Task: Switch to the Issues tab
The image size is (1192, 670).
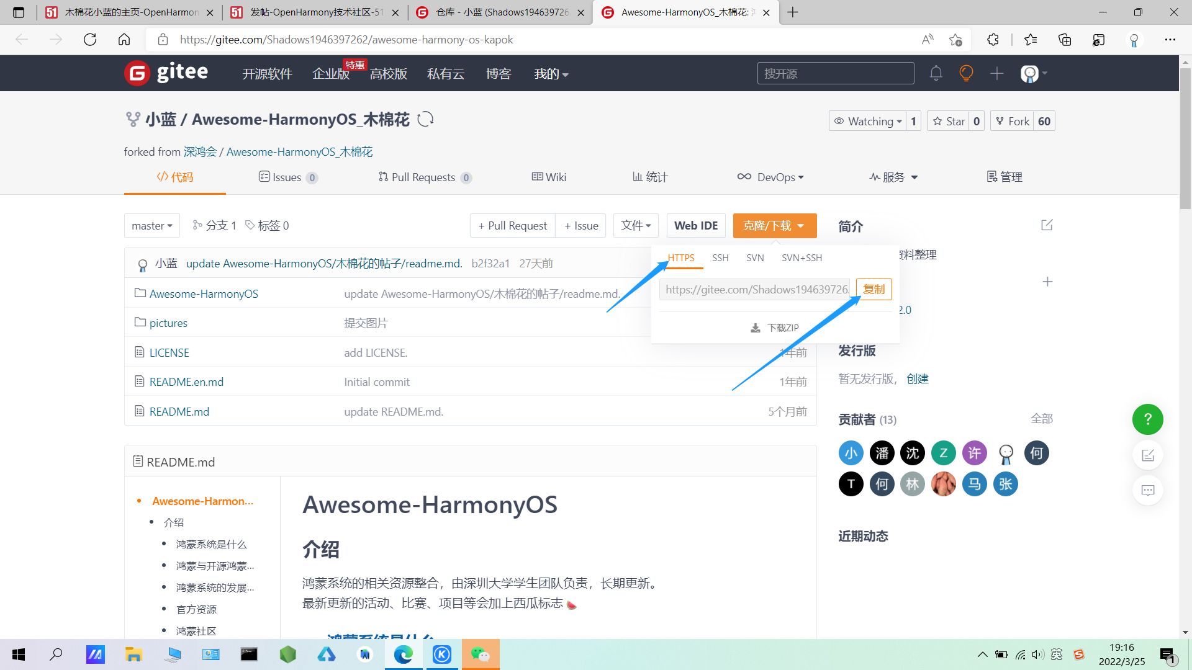Action: click(x=288, y=177)
